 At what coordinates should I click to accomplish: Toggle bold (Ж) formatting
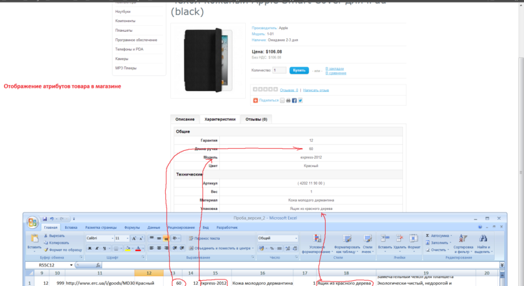(x=90, y=248)
